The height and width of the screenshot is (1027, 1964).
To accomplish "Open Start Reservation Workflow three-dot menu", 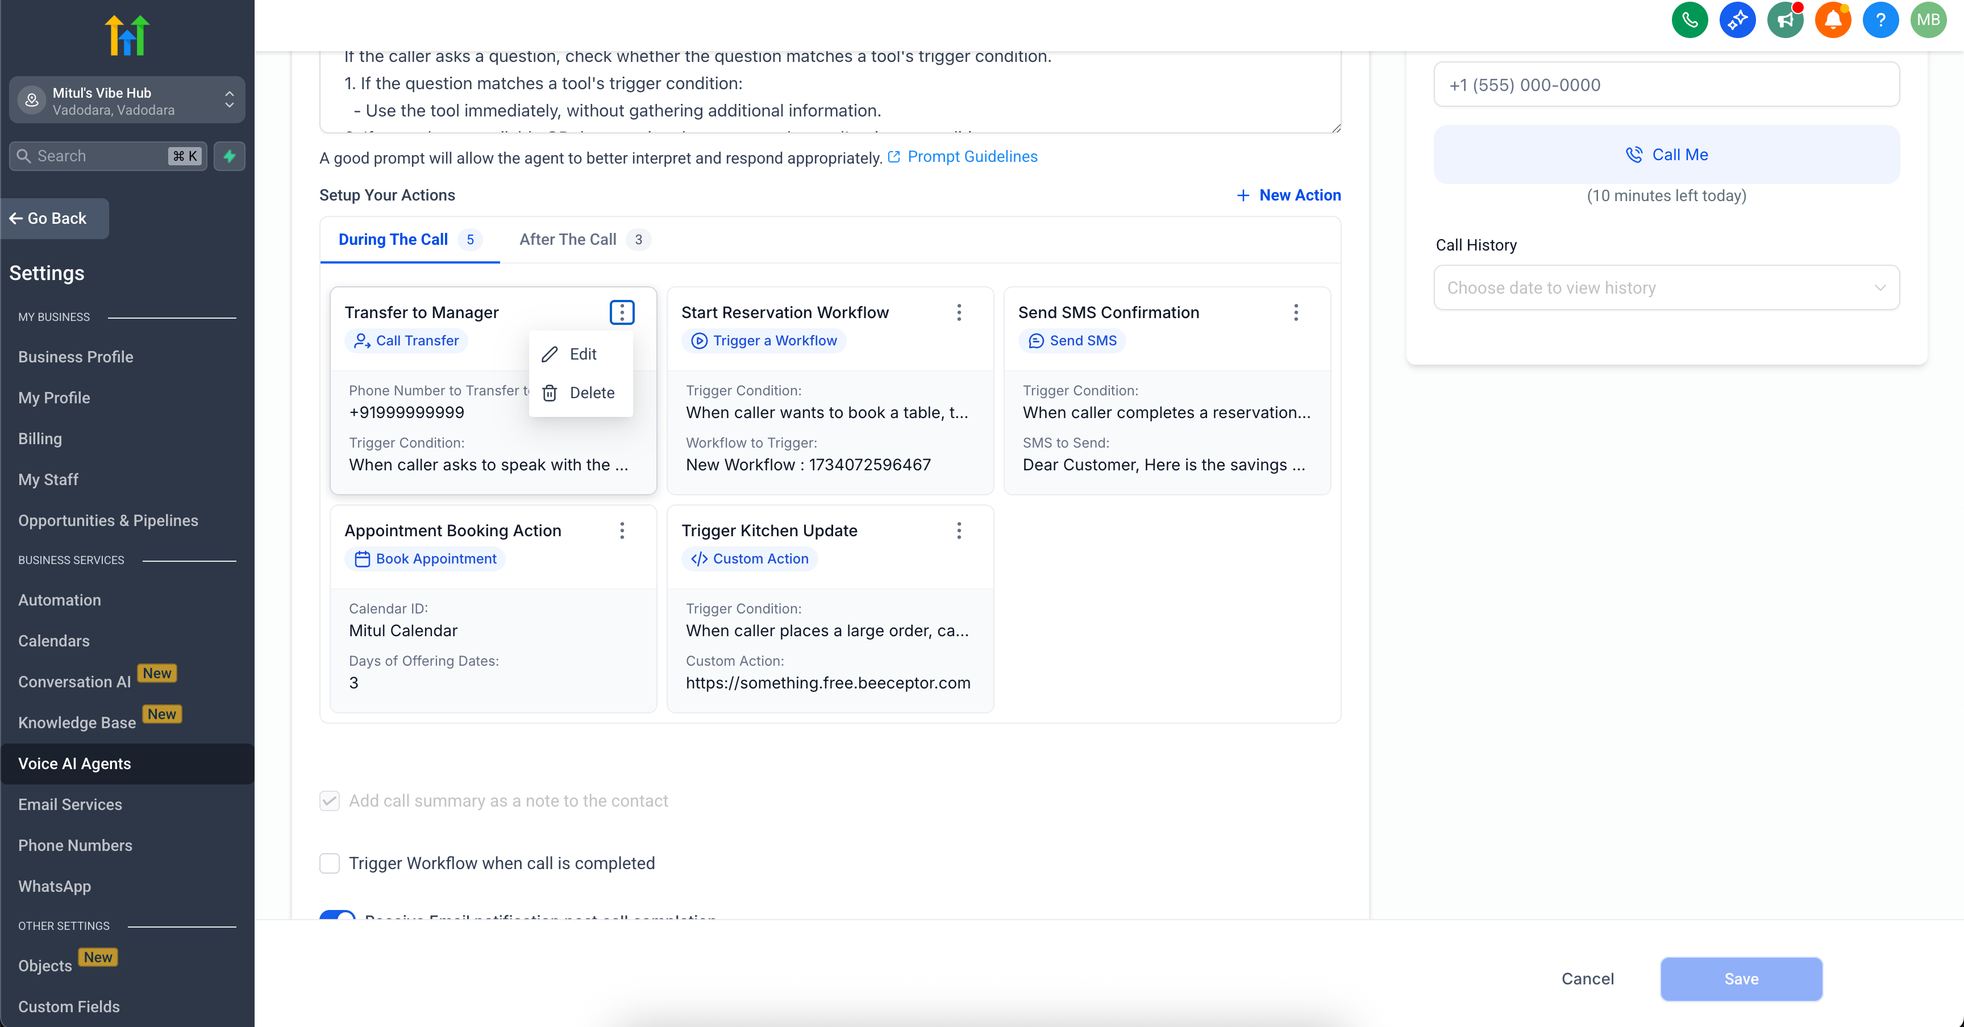I will click(958, 312).
